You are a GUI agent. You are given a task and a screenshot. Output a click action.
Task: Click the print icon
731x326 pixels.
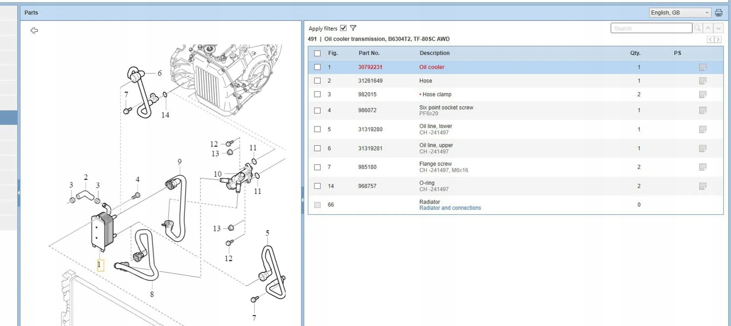coord(718,13)
